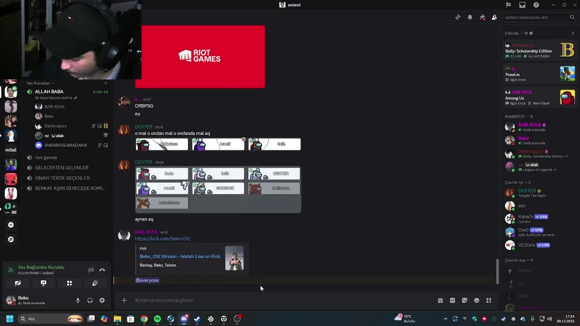Viewport: 580px width, 326px height.
Task: Click DEXTER username at 03:12 message
Action: click(143, 127)
